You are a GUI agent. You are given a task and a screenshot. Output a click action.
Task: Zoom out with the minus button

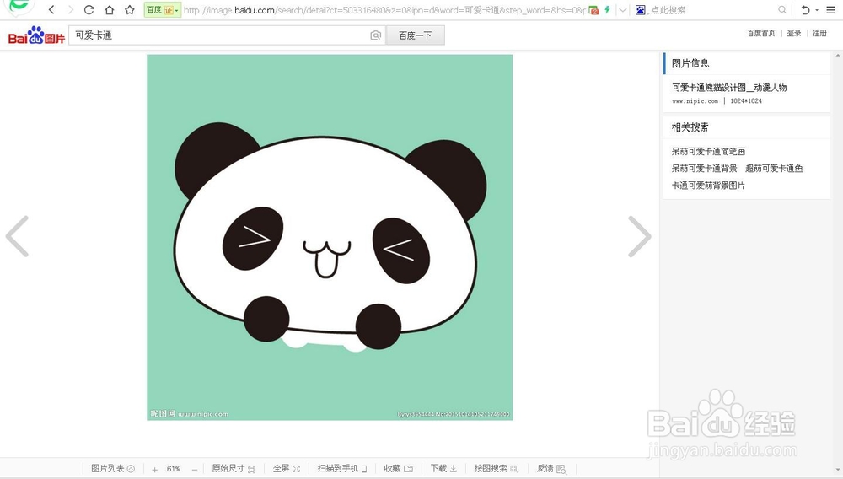coord(195,470)
